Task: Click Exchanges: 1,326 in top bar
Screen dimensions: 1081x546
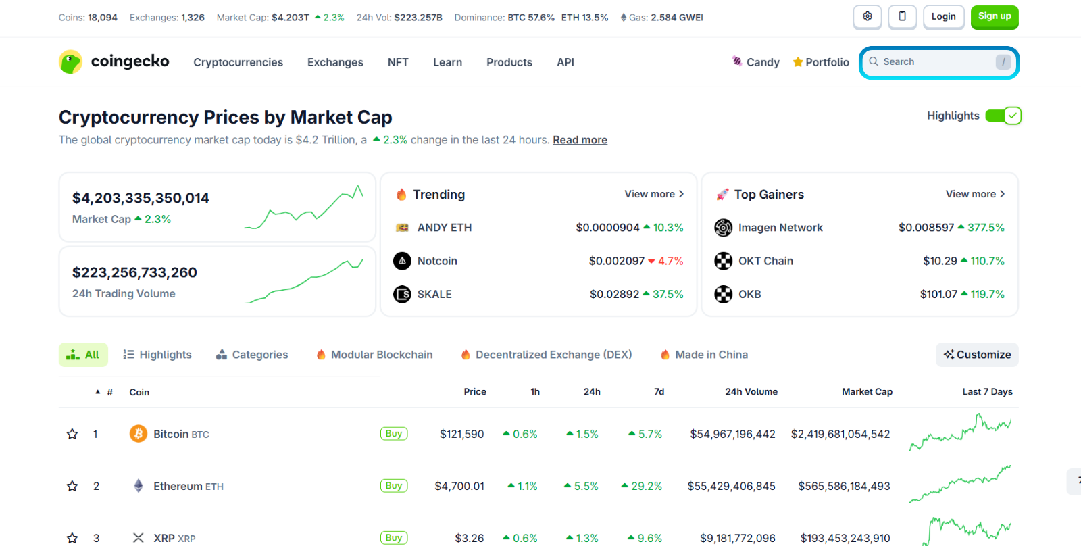Action: click(x=167, y=18)
